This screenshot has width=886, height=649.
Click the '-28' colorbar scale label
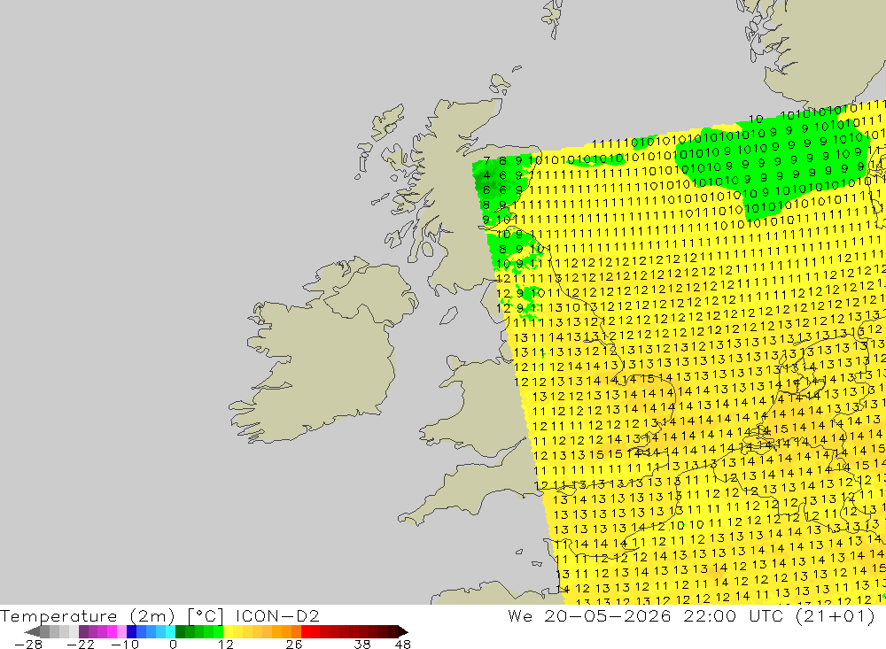point(27,644)
